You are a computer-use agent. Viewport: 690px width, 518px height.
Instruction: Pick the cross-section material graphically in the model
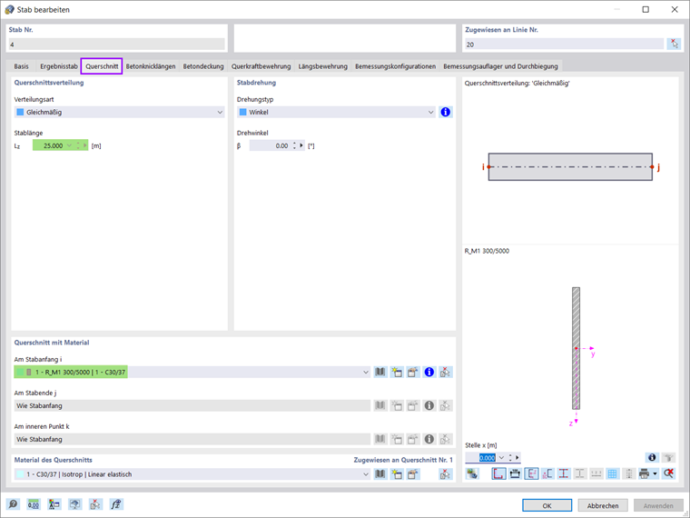446,474
